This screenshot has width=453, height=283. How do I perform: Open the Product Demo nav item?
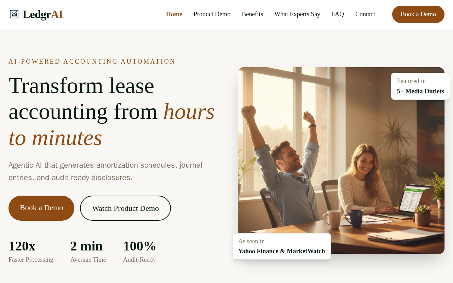pos(212,14)
